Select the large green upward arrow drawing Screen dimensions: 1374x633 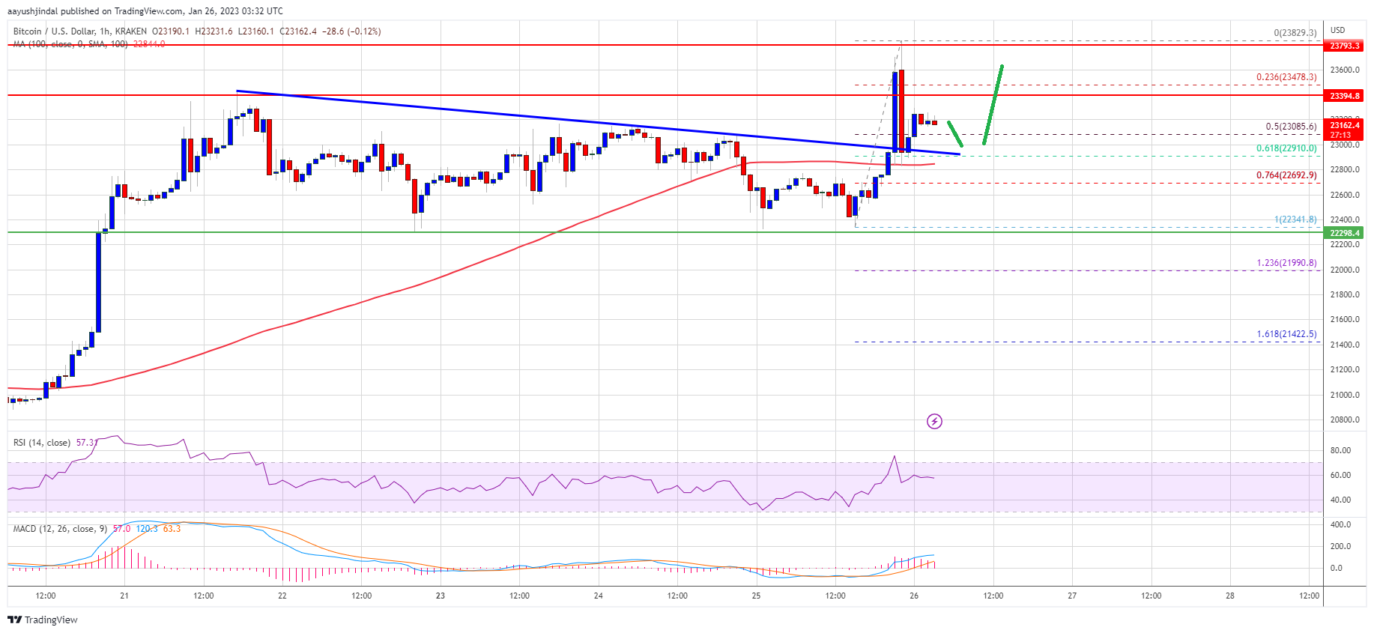pos(993,105)
